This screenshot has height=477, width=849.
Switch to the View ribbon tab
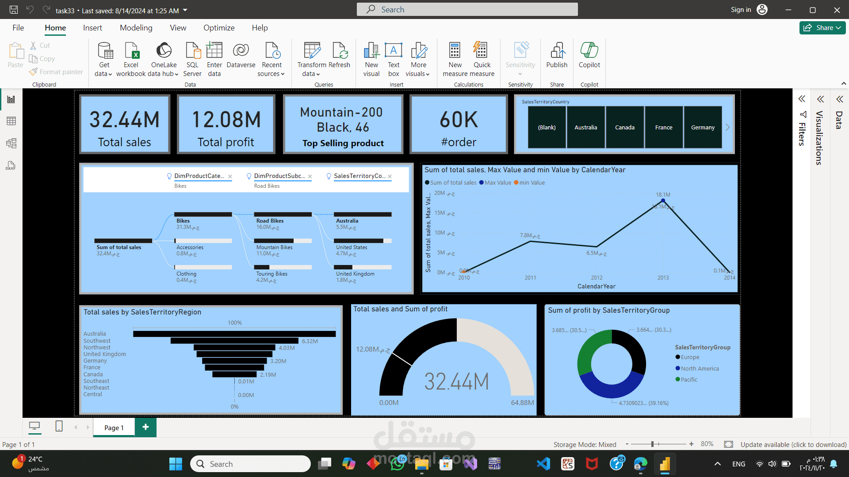[178, 27]
